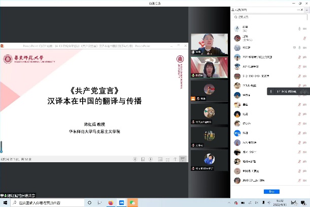Click the author line 陈红娟 教授
Image resolution: width=310 pixels, height=207 pixels.
coord(94,124)
